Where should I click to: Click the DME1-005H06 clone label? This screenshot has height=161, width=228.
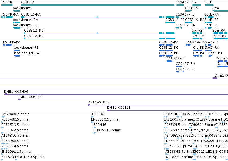[16, 92]
